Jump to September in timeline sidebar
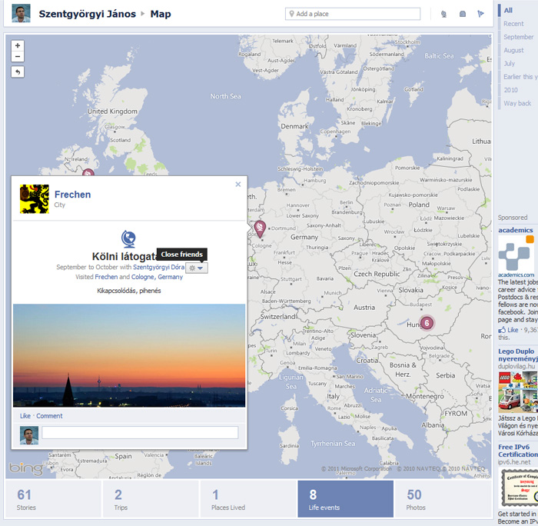 coord(519,37)
